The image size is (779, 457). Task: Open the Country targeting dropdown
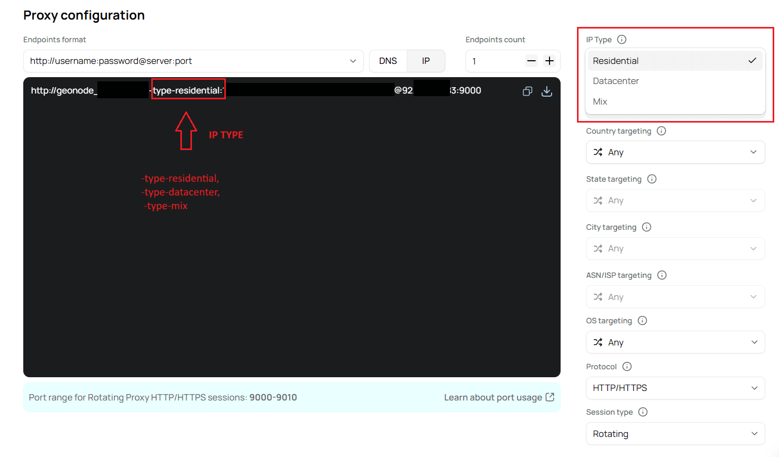(x=675, y=152)
